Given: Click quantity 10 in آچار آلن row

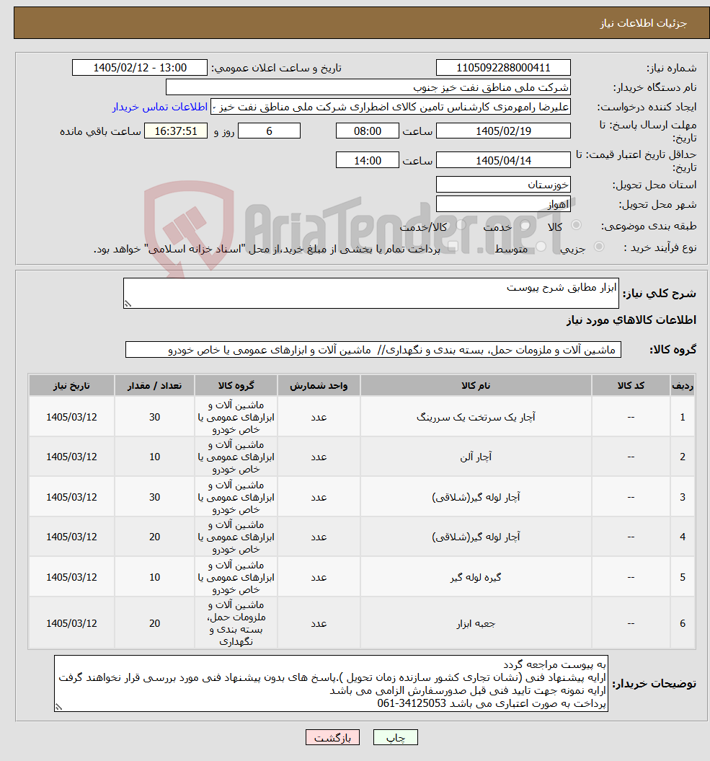Looking at the screenshot, I should 154,457.
